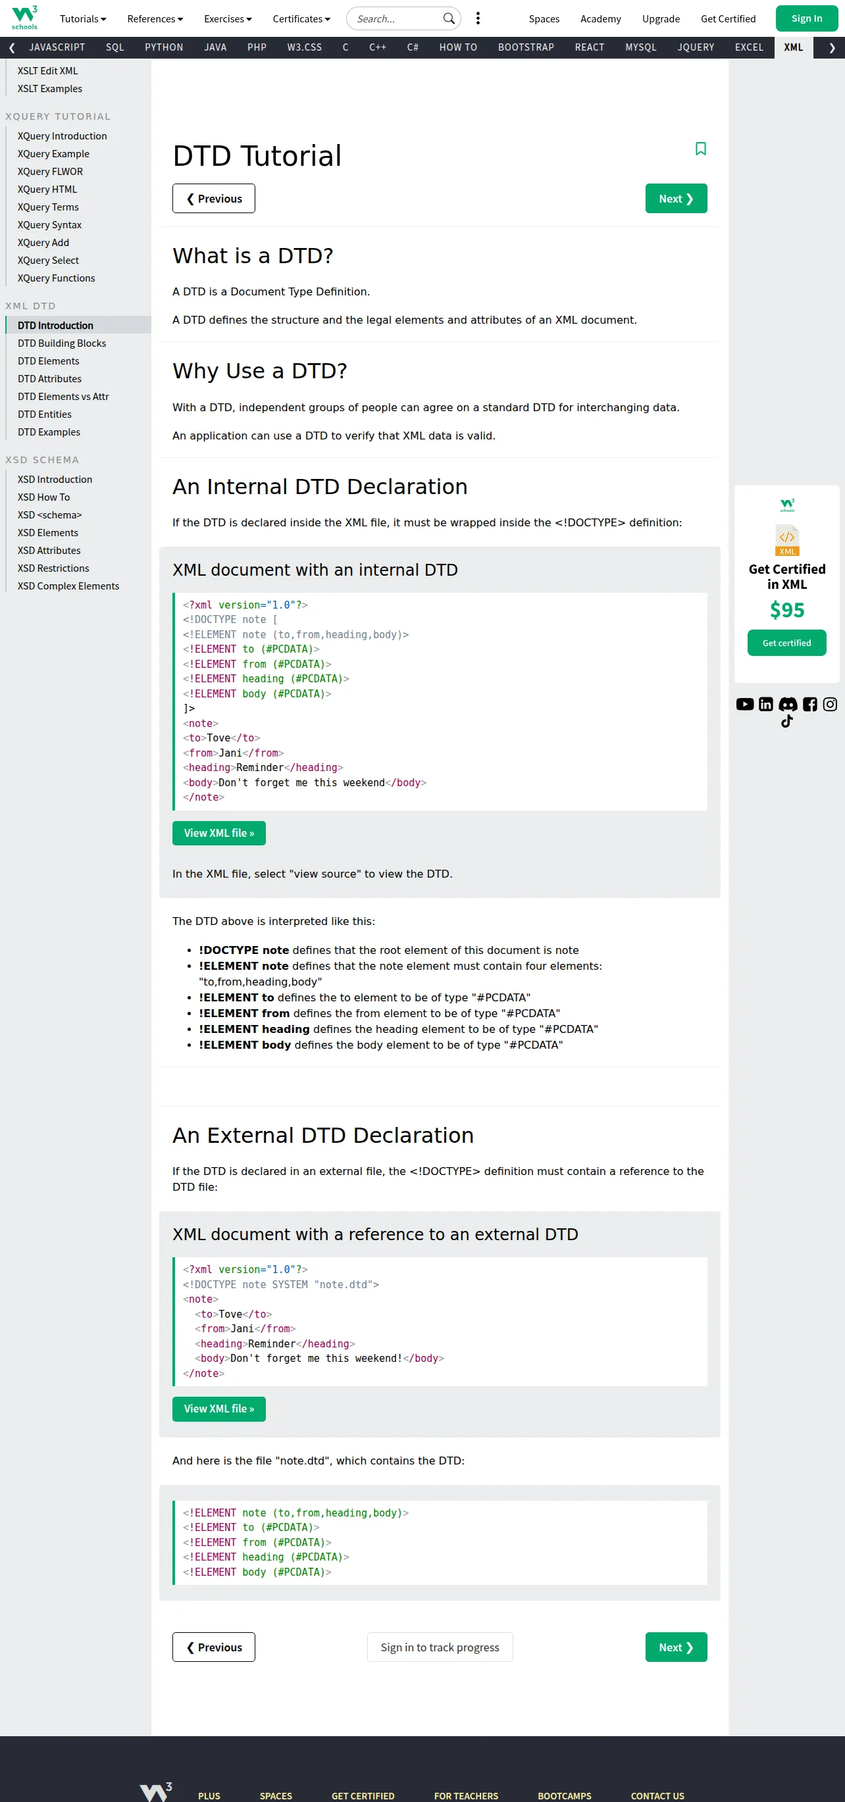Click footer BOOTCAMPS link

(x=565, y=1795)
